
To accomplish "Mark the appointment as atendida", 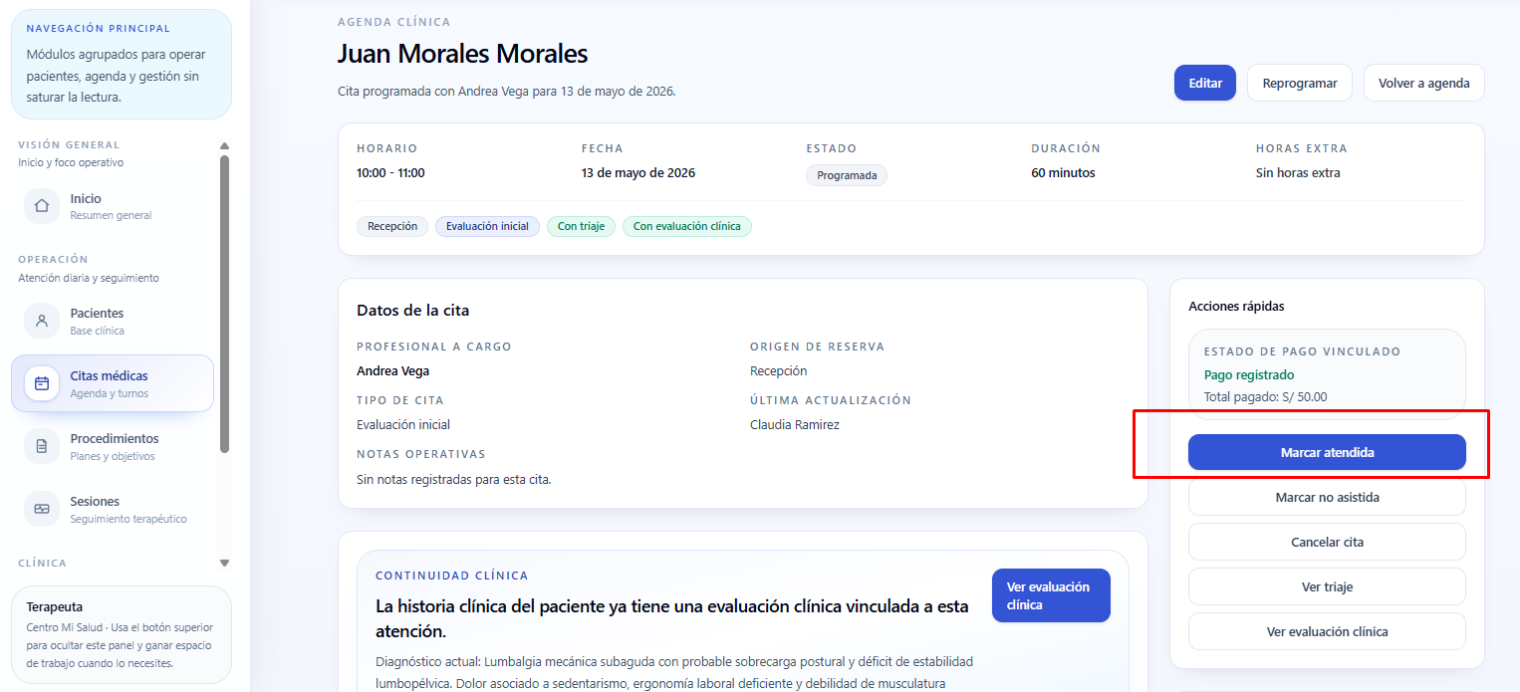I will click(x=1327, y=452).
